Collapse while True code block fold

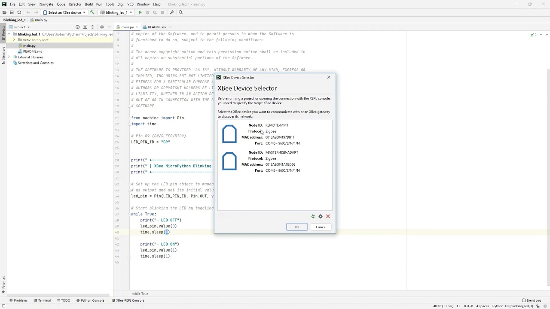click(x=129, y=214)
